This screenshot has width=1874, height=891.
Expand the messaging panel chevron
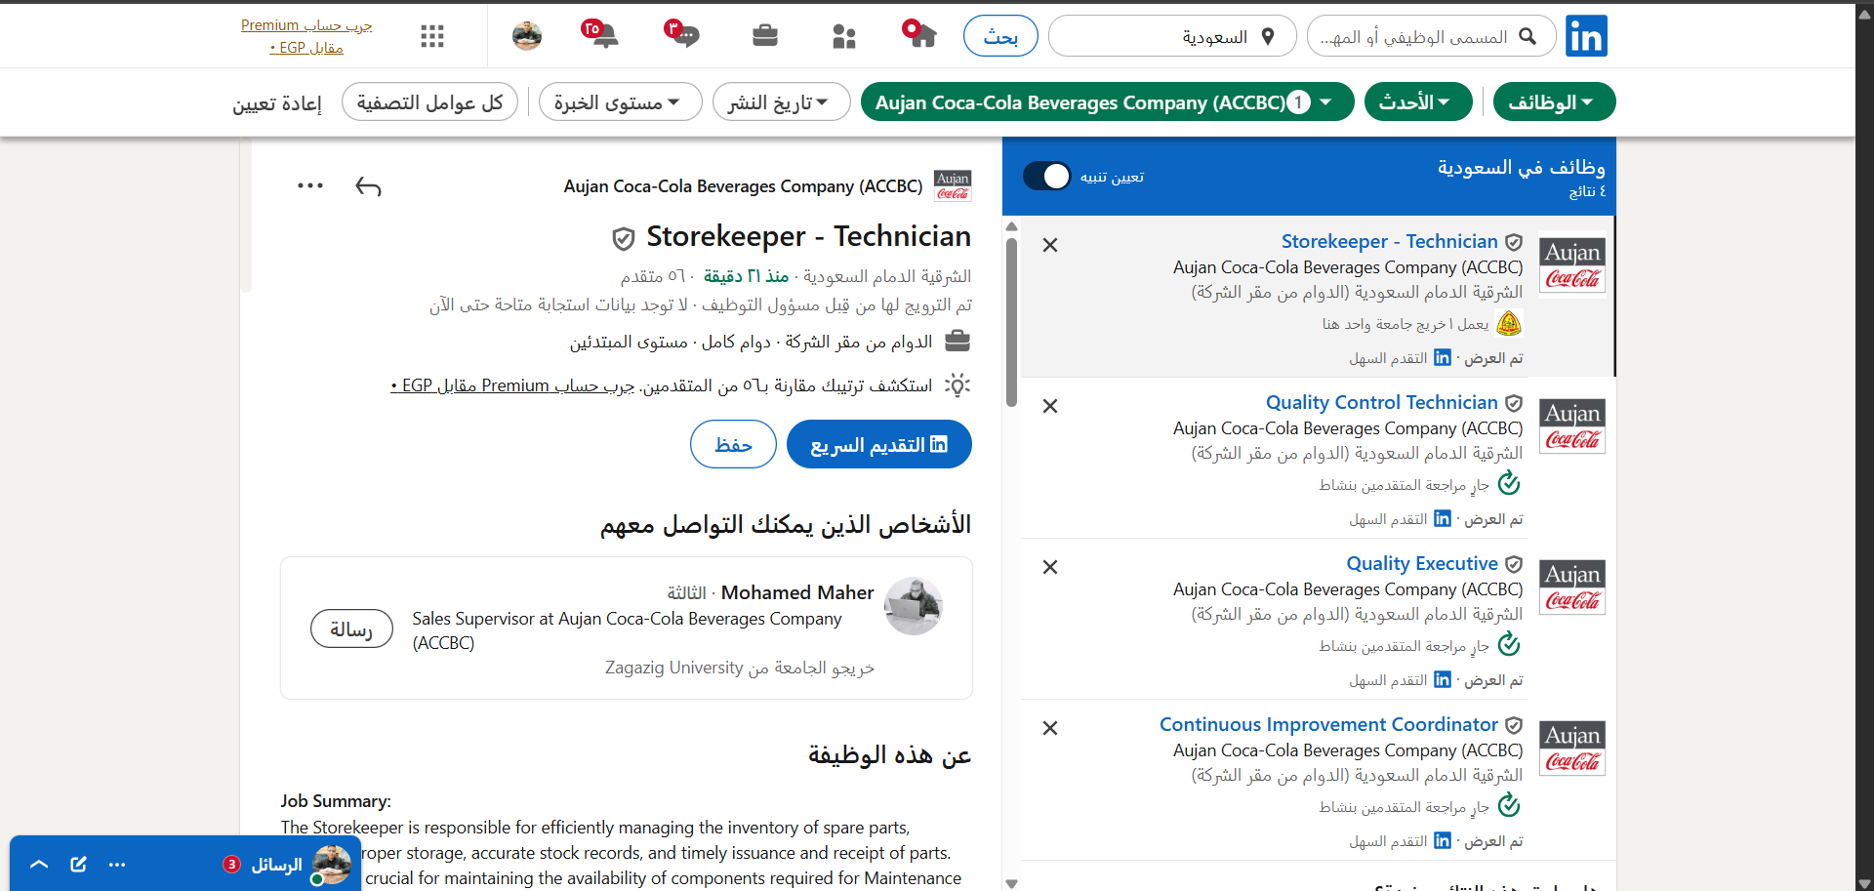point(39,864)
